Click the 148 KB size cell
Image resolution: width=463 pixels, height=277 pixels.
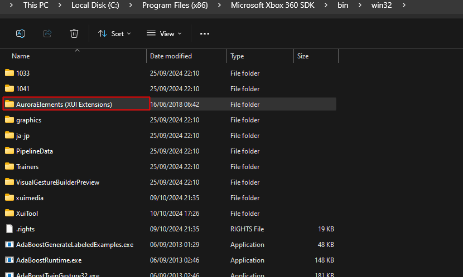click(x=325, y=260)
